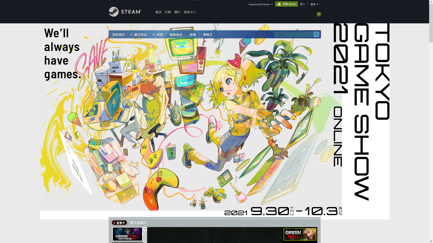
Task: Click the green 安裝 Steam button
Action: pos(286,4)
